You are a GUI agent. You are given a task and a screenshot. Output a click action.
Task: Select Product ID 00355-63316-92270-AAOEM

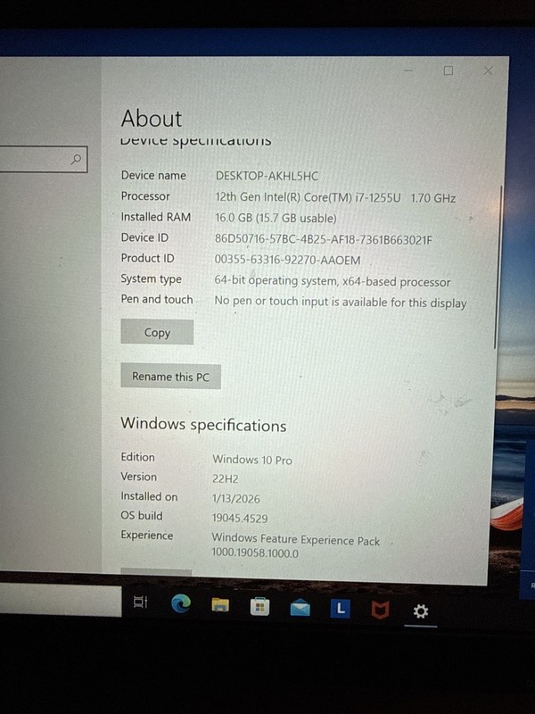point(287,260)
